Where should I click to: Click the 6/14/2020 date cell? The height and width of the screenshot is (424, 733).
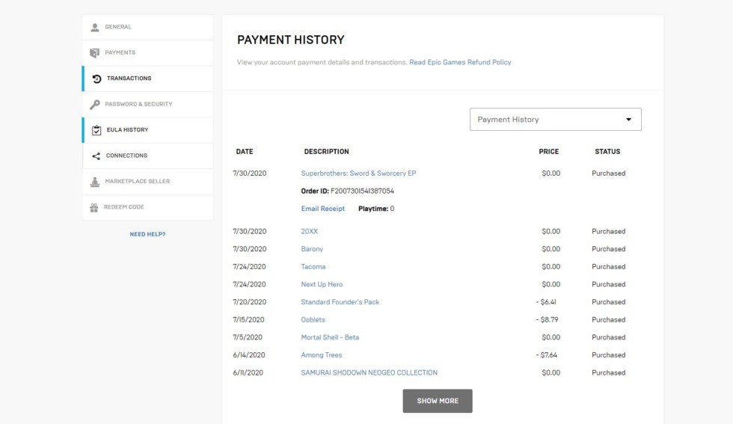coord(248,354)
